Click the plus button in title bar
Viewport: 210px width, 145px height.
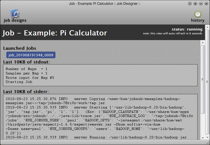pos(195,4)
